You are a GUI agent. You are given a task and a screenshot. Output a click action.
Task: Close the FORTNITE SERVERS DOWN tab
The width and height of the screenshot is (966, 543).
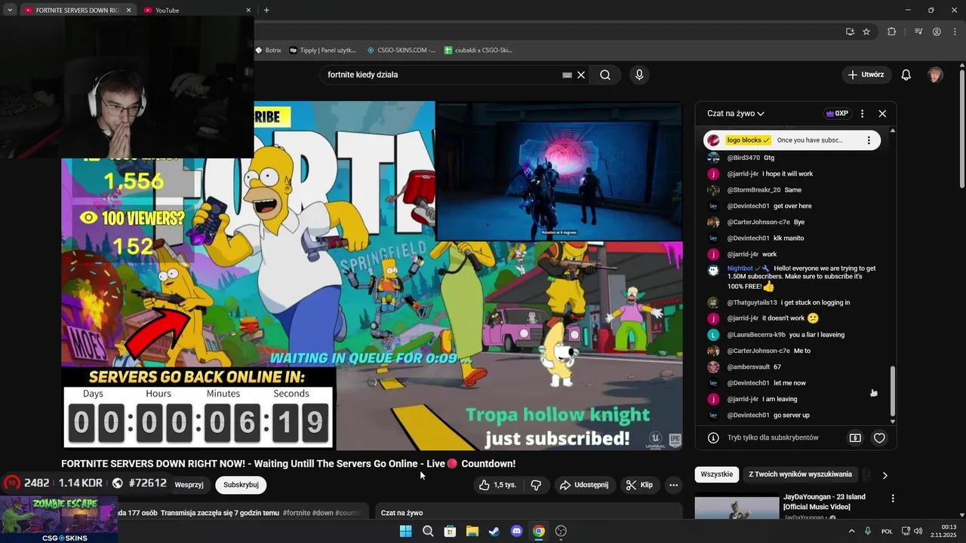click(128, 10)
